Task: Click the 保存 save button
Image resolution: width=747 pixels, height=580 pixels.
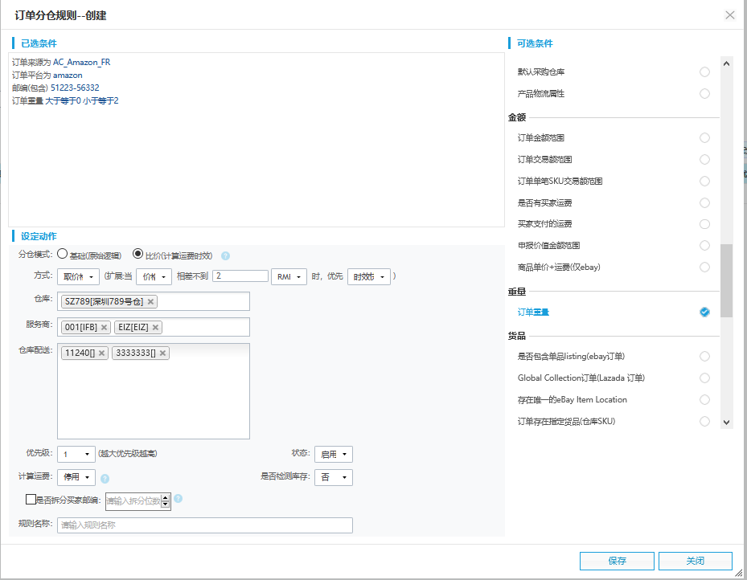Action: 617,561
